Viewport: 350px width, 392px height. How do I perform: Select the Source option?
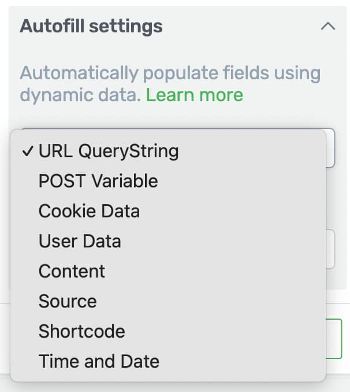pos(168,301)
